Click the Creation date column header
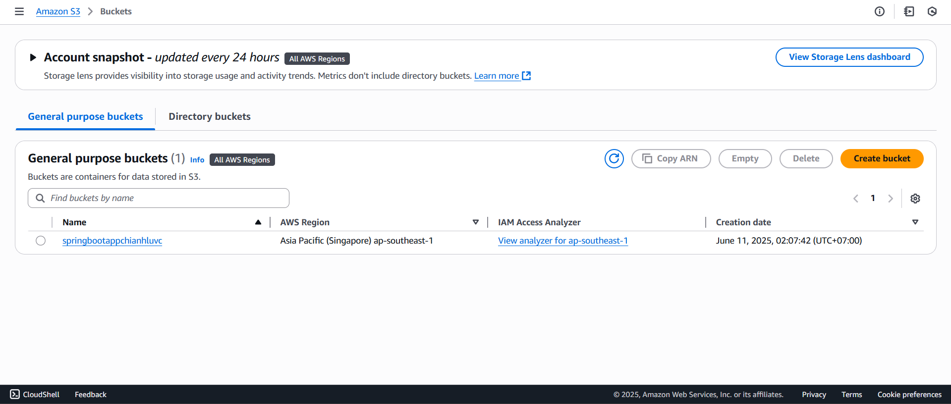The width and height of the screenshot is (951, 404). [743, 222]
